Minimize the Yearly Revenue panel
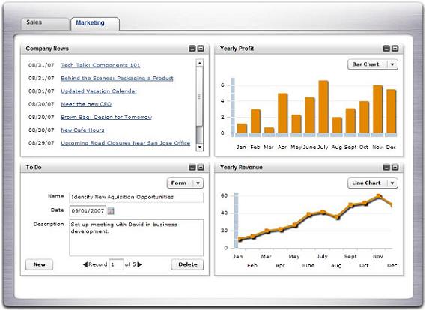The height and width of the screenshot is (310, 426). [x=386, y=168]
